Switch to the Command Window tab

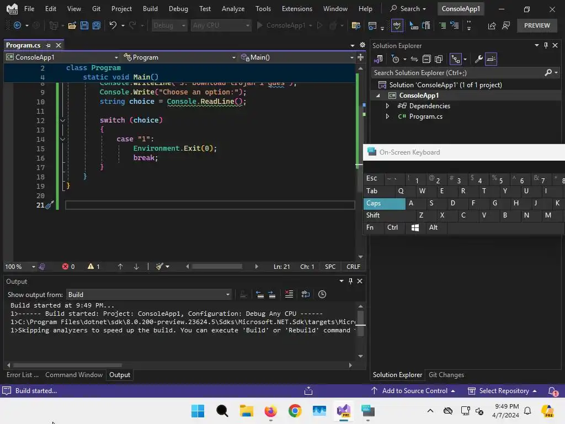point(74,375)
